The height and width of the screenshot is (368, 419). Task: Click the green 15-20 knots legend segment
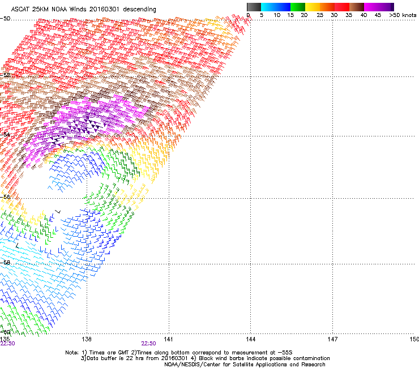pyautogui.click(x=298, y=7)
